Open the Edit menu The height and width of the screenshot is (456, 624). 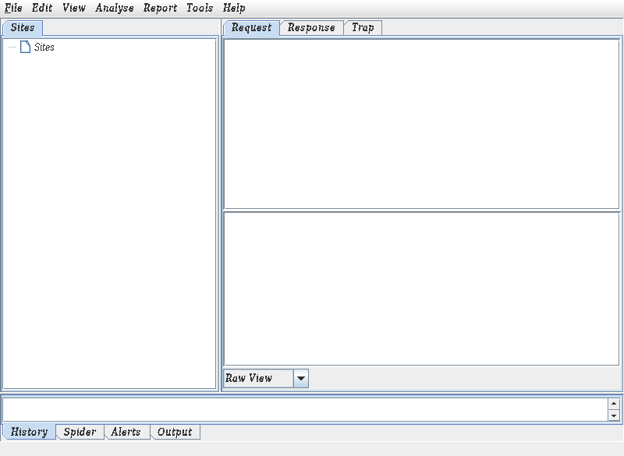(x=42, y=8)
